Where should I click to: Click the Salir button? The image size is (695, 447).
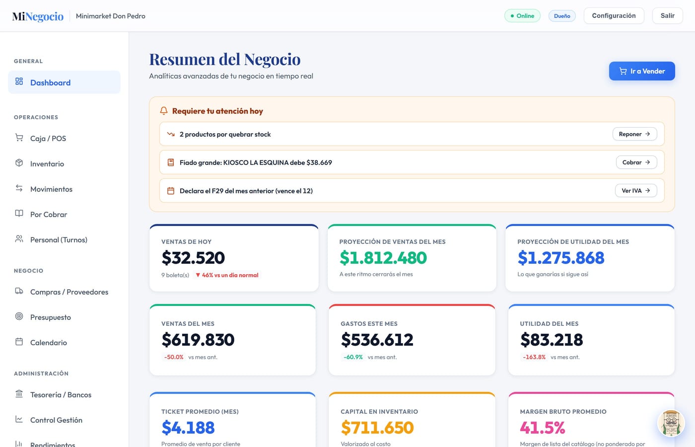click(x=667, y=16)
